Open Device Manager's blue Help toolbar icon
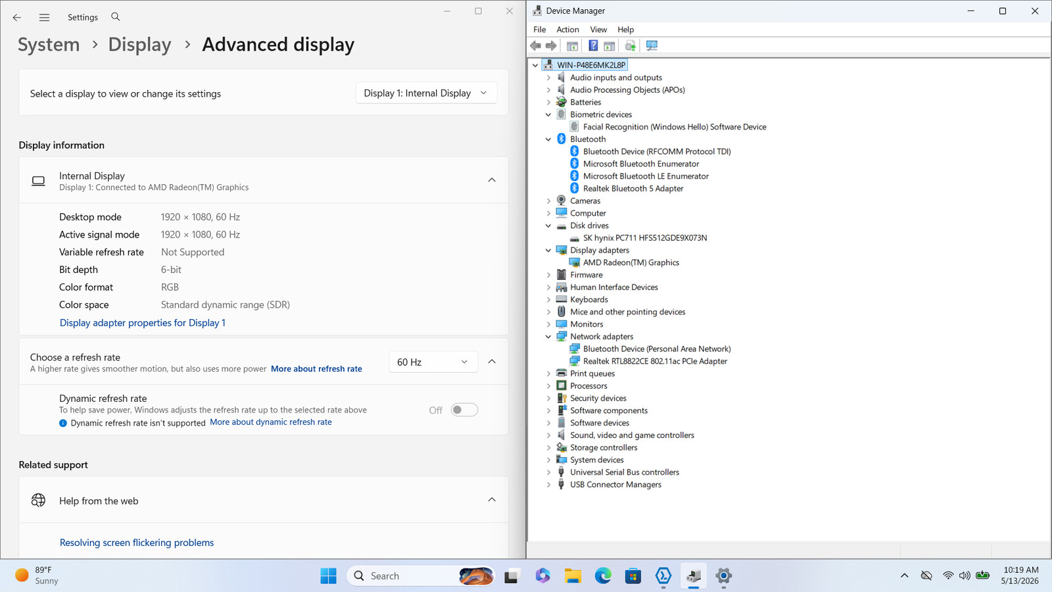 click(x=593, y=45)
